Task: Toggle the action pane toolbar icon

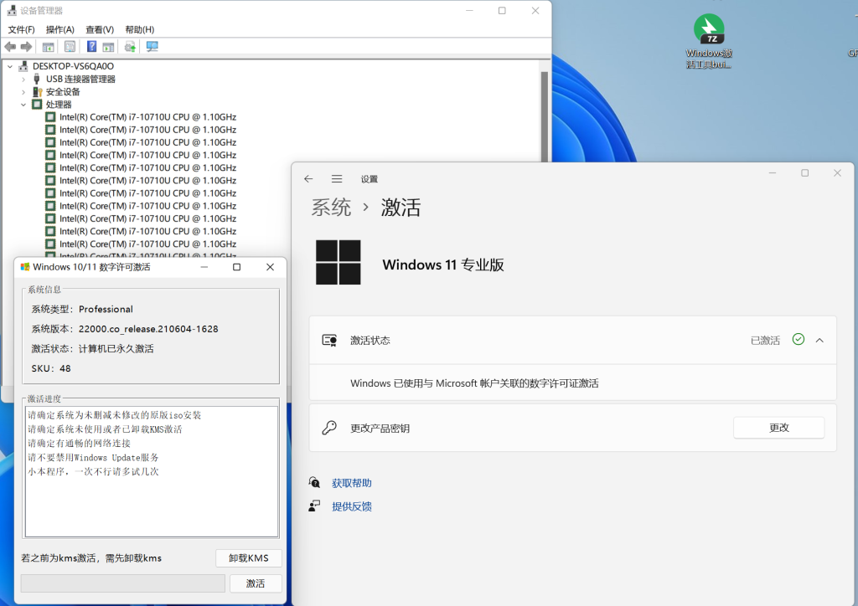Action: click(x=108, y=47)
